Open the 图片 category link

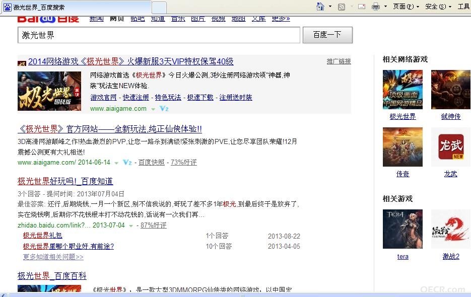click(x=198, y=19)
